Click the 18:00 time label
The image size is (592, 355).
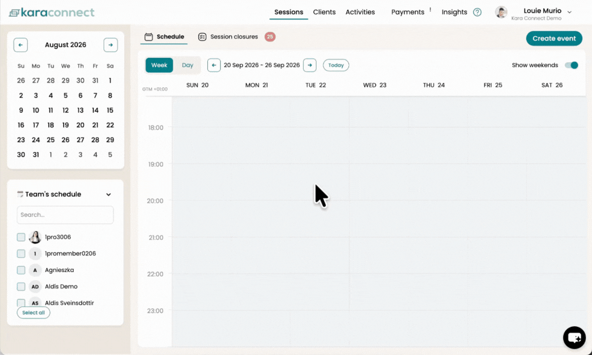tap(155, 128)
